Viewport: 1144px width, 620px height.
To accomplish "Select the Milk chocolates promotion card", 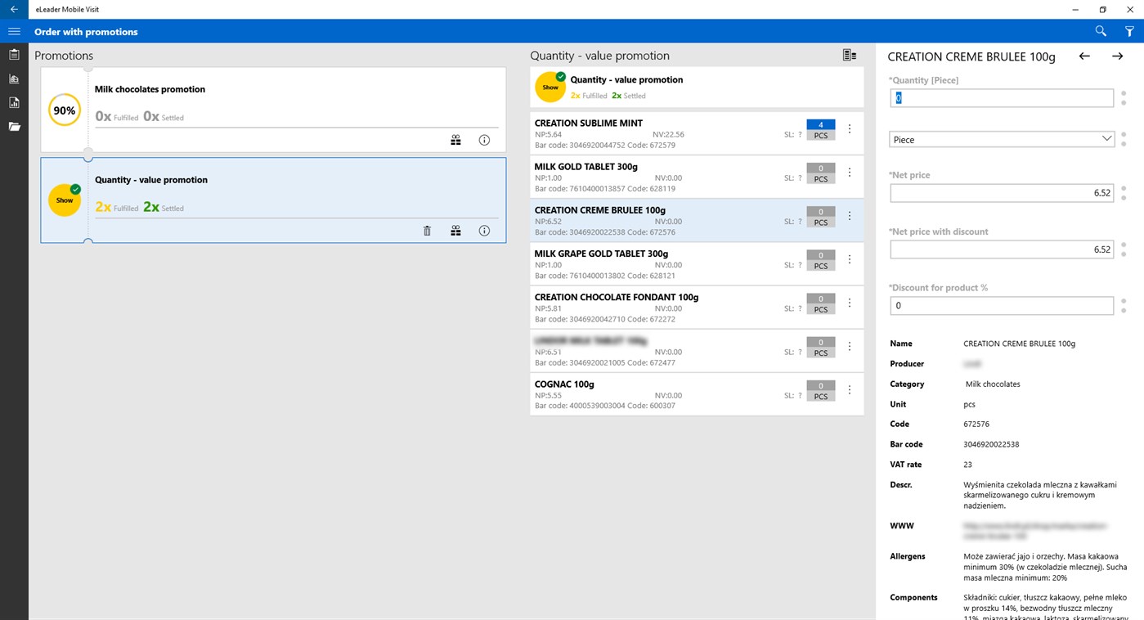I will pyautogui.click(x=273, y=110).
